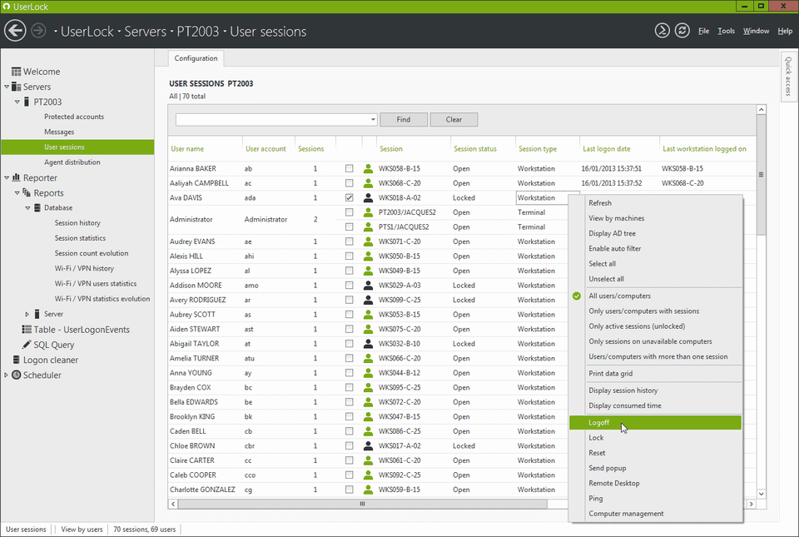
Task: Expand the Server node under Database
Action: pyautogui.click(x=26, y=314)
